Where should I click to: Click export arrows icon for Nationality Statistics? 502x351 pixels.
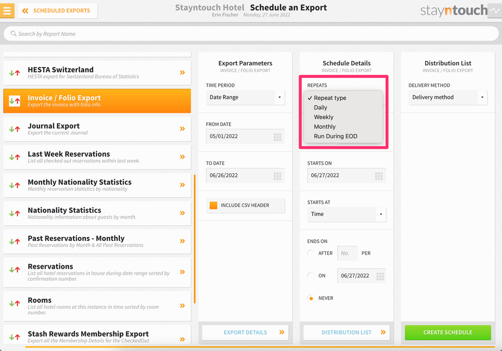[x=15, y=214]
